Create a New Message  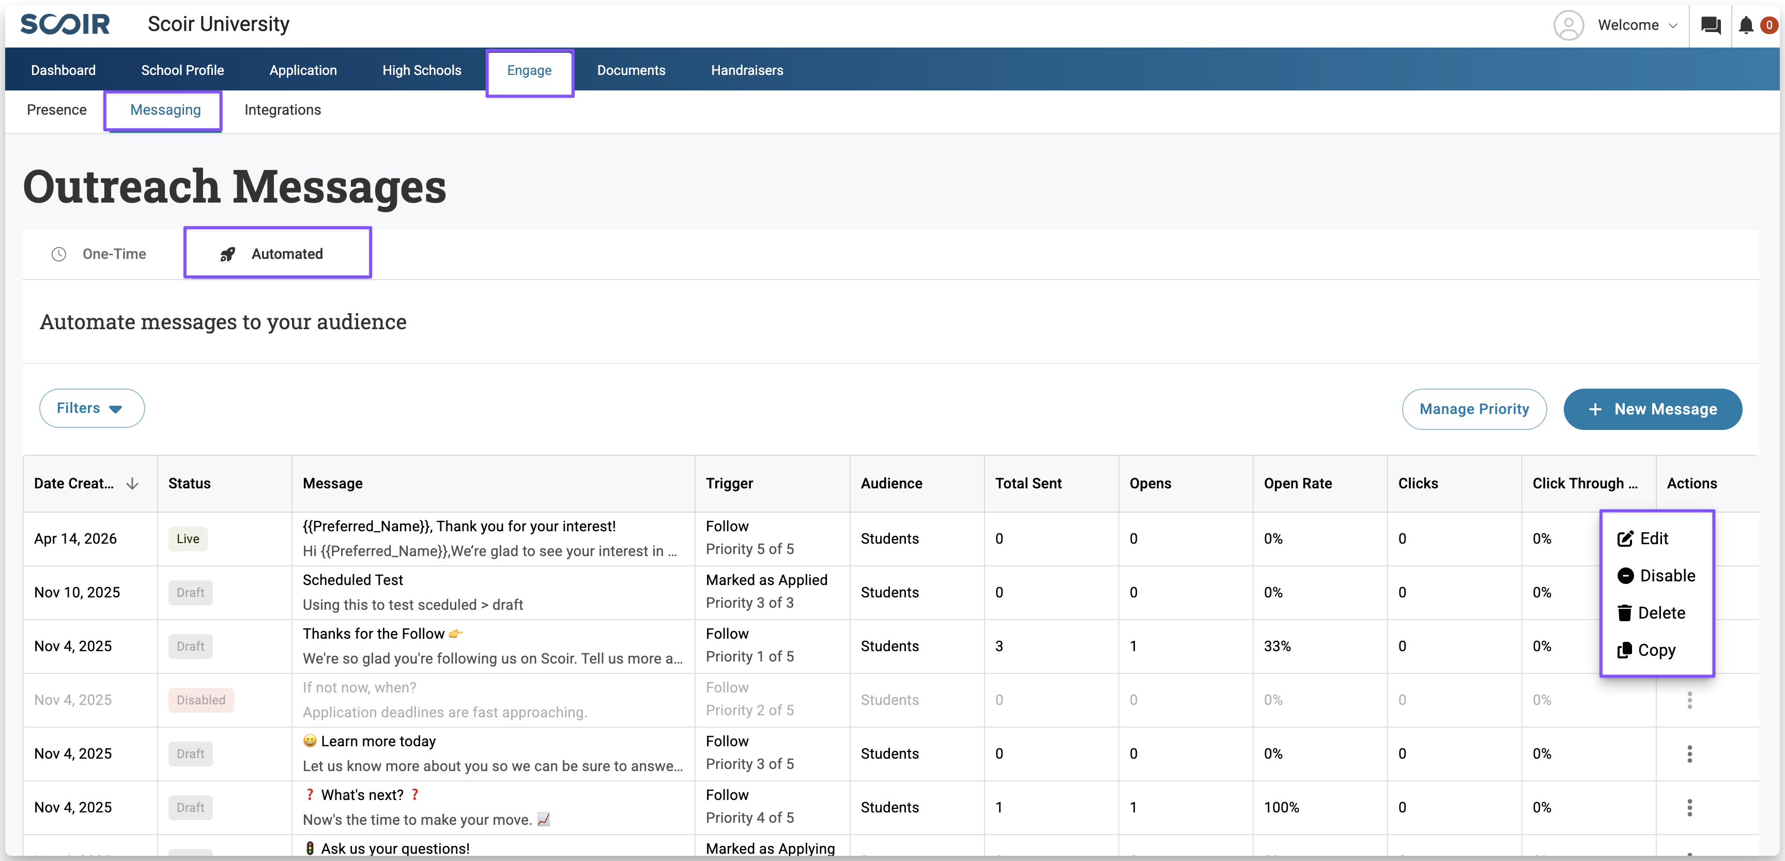click(1652, 409)
